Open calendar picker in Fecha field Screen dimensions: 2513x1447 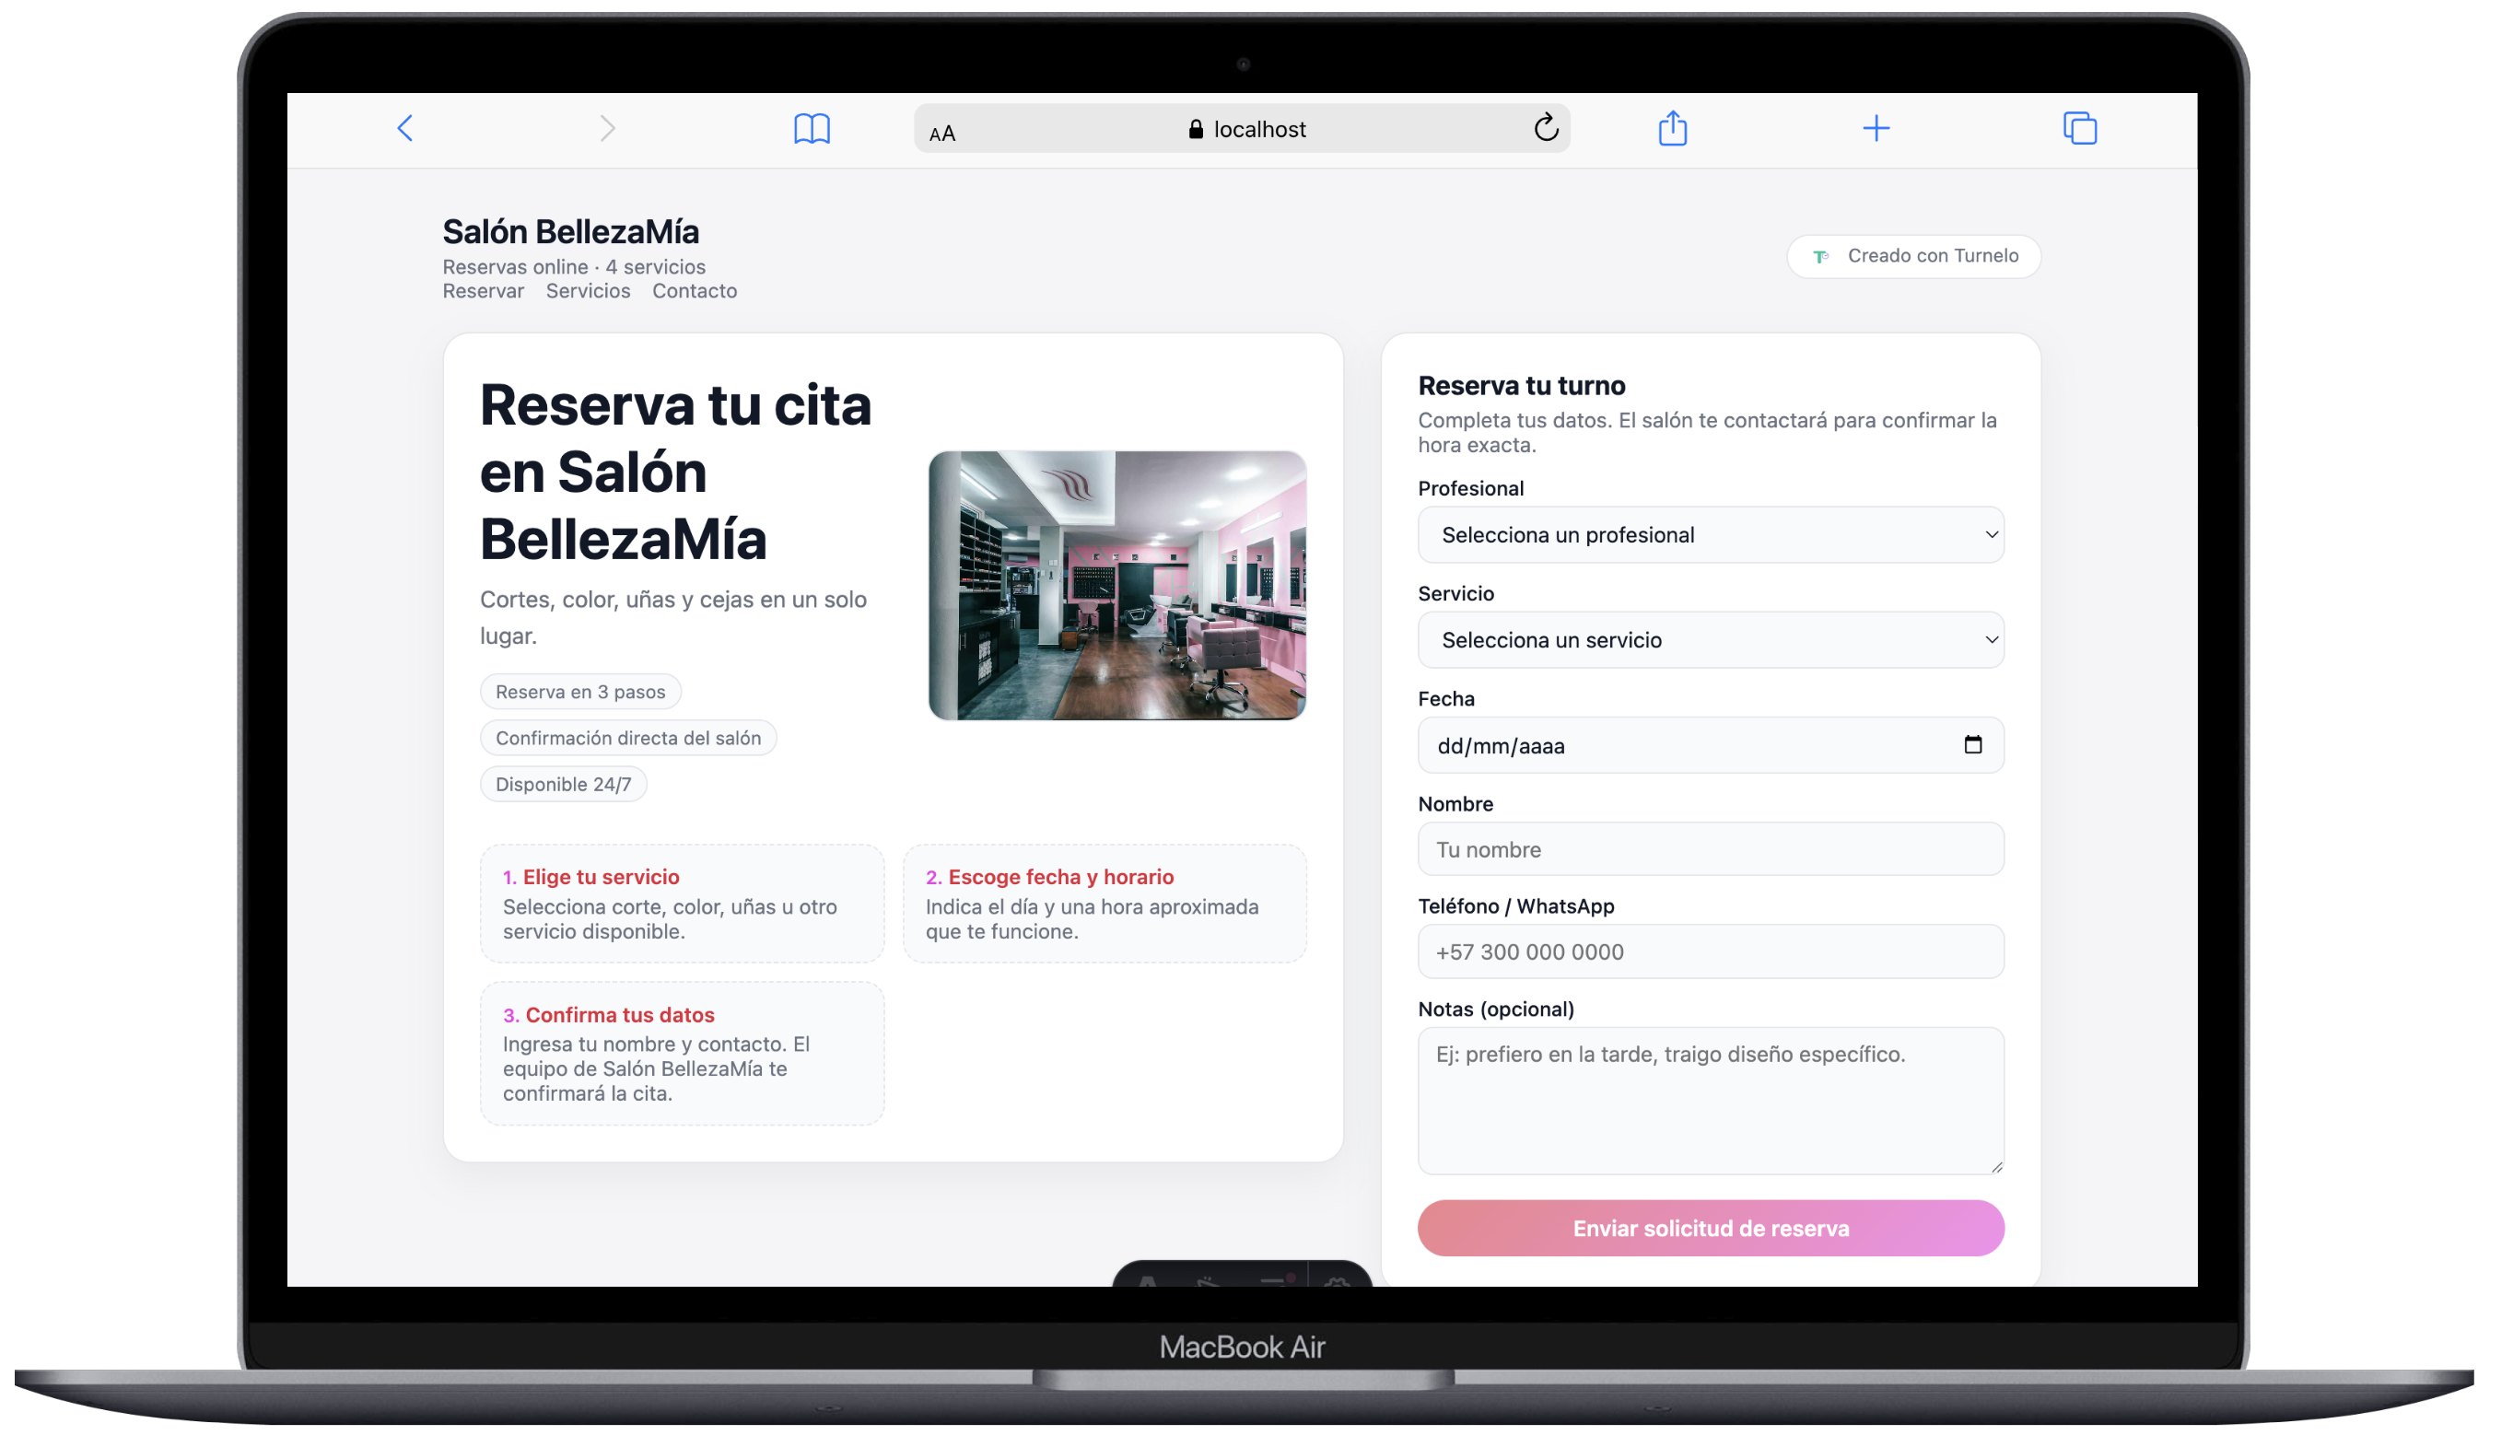coord(1971,744)
